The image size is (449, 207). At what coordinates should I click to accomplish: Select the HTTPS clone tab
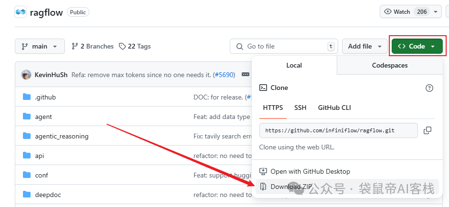pos(273,108)
